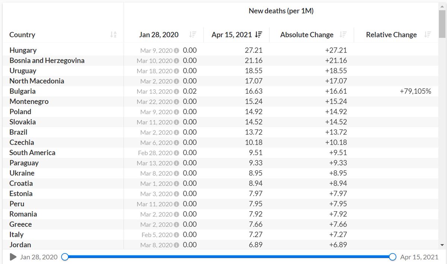Select the South America row name
The width and height of the screenshot is (447, 264).
point(32,153)
